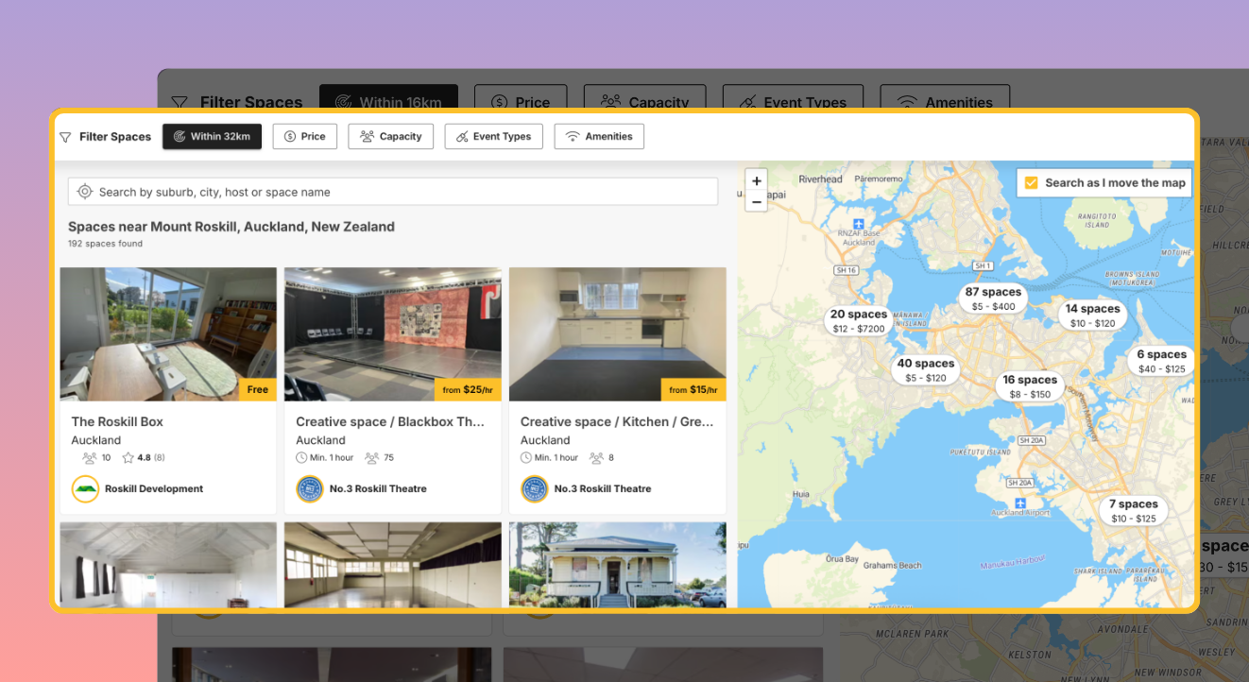The height and width of the screenshot is (682, 1249).
Task: Select the 7 spaces map cluster
Action: click(x=1133, y=511)
